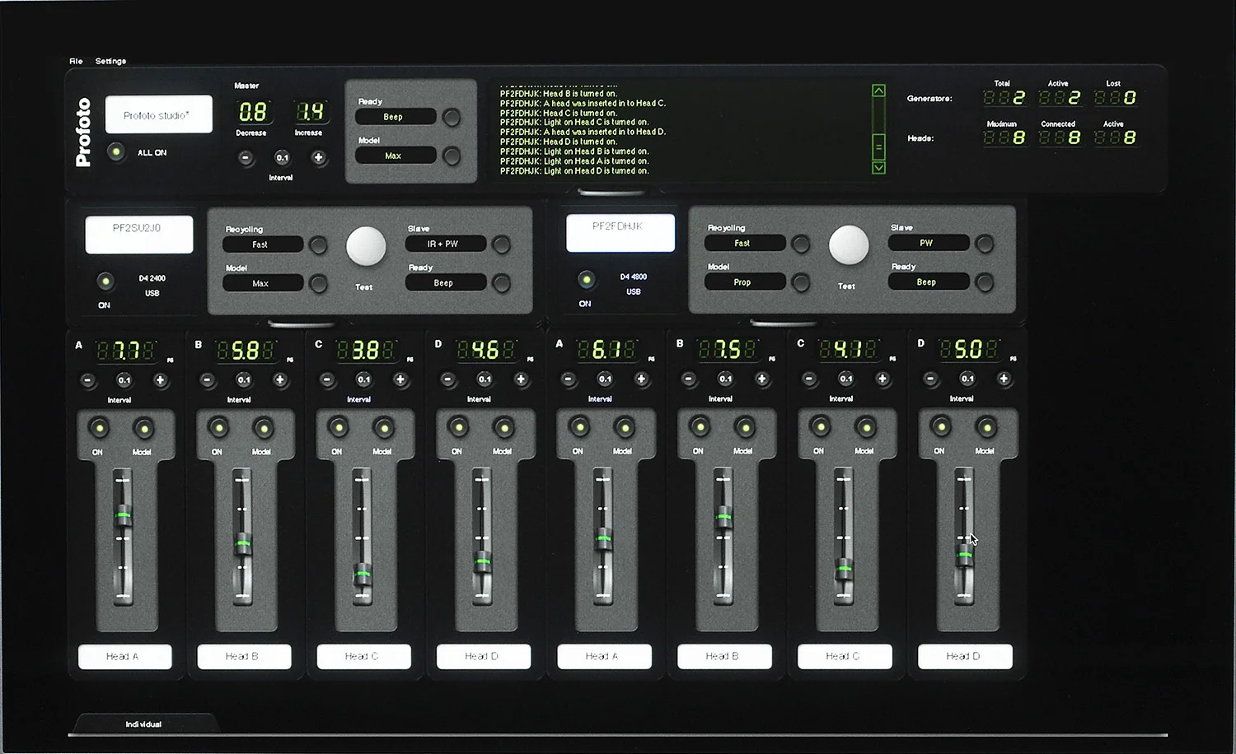Increase power on 7.5 Head B channel
This screenshot has height=754, width=1236.
coord(761,379)
